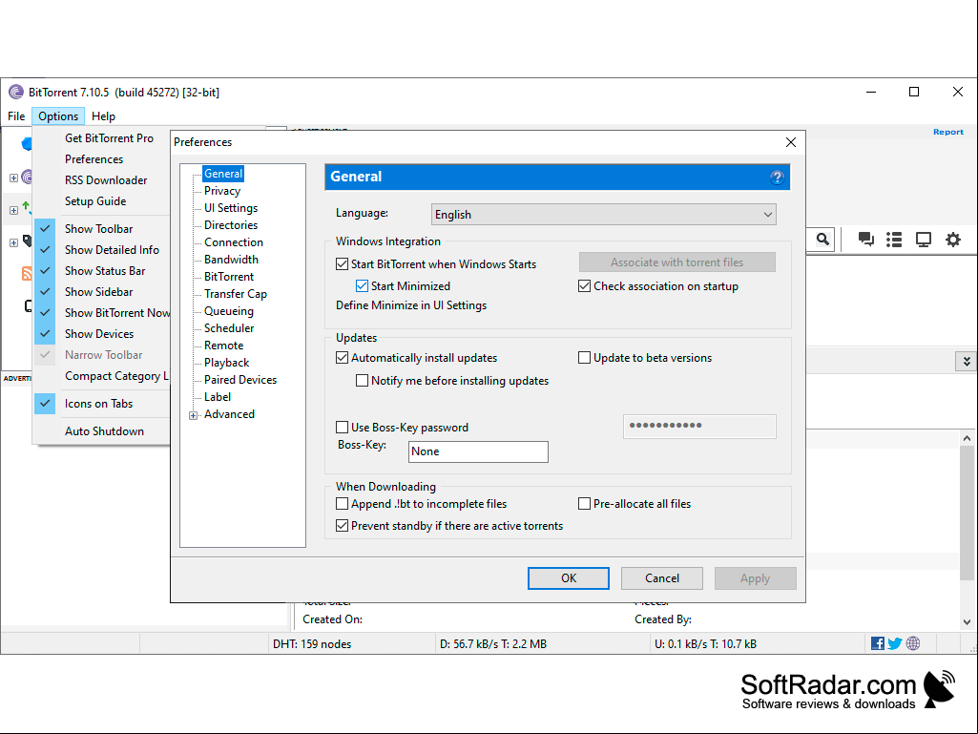Open the Facebook icon in the status bar

point(878,643)
